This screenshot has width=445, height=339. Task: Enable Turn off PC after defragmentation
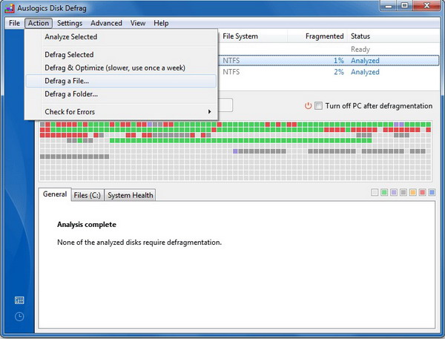[318, 106]
